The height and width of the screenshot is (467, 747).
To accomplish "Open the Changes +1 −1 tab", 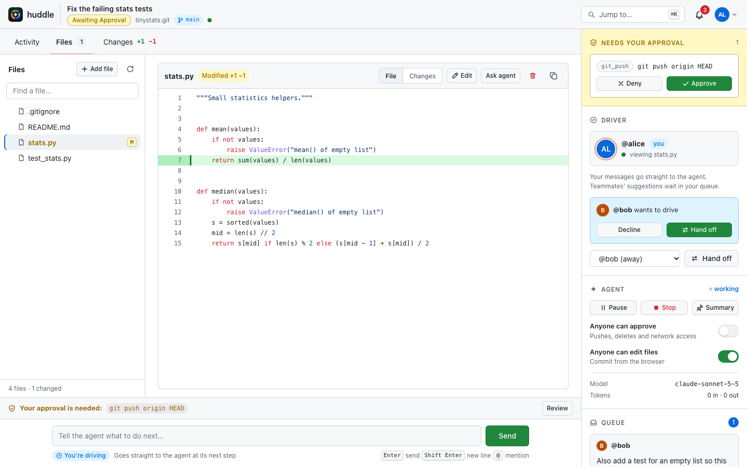I will tap(130, 42).
